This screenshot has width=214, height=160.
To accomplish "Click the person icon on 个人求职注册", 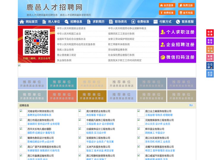I will point(163,32).
